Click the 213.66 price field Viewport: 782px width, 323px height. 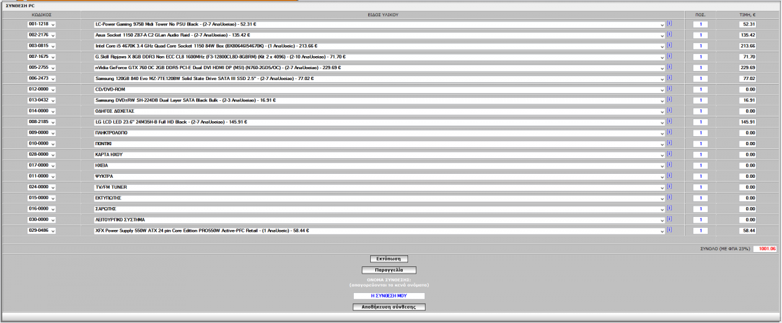click(747, 46)
